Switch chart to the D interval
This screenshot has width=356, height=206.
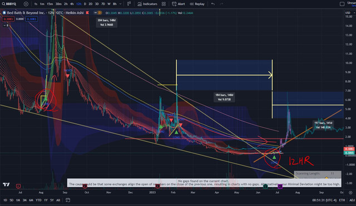[x=85, y=4]
